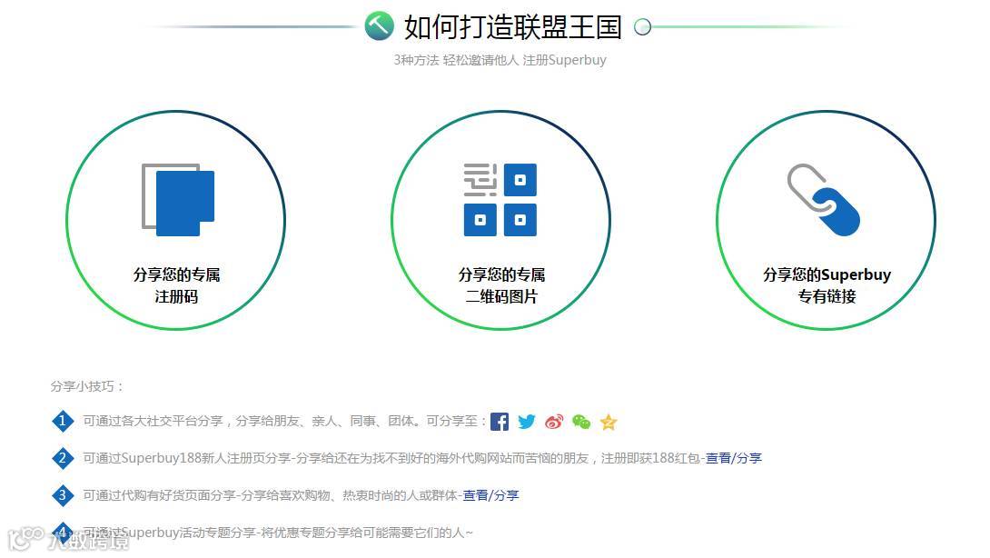Click subtitle 3种方法 轻松邀请他人 注册Superbuy

point(500,60)
